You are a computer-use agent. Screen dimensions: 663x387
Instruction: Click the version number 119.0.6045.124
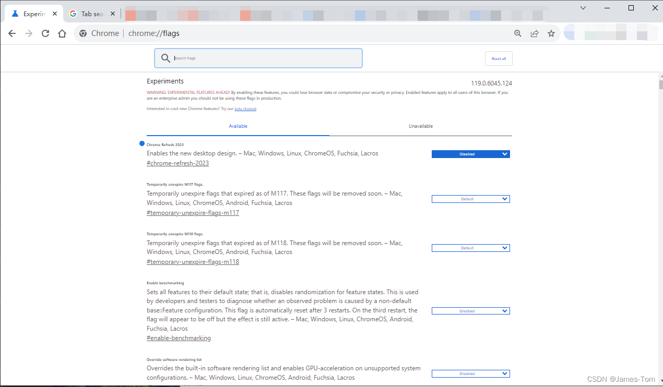tap(491, 83)
